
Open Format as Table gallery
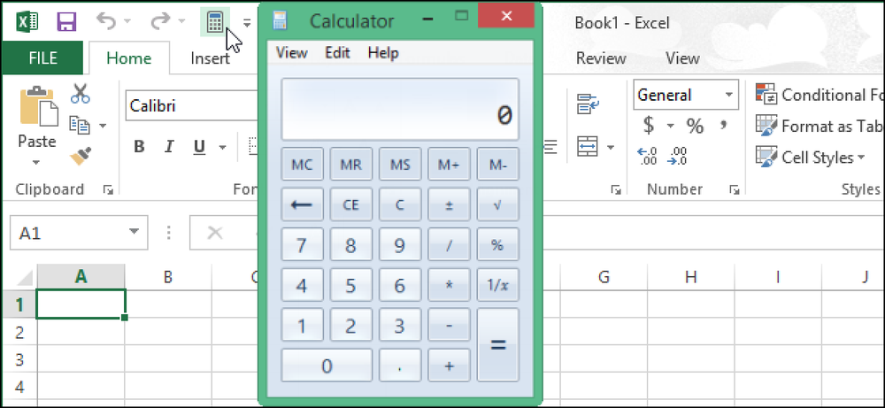(x=819, y=126)
